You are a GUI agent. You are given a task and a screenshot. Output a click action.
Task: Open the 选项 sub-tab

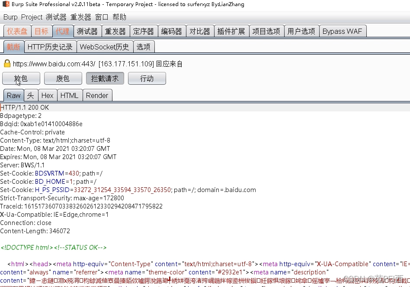click(x=144, y=47)
